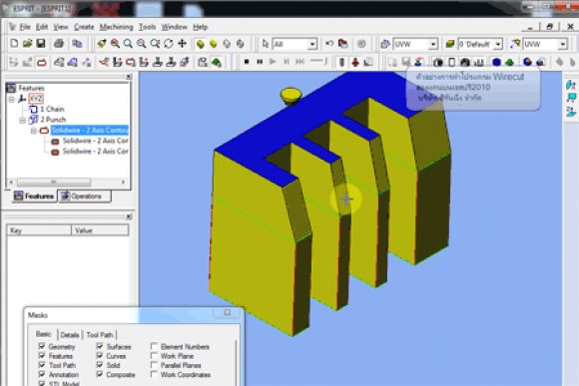Click the New document icon

click(14, 44)
